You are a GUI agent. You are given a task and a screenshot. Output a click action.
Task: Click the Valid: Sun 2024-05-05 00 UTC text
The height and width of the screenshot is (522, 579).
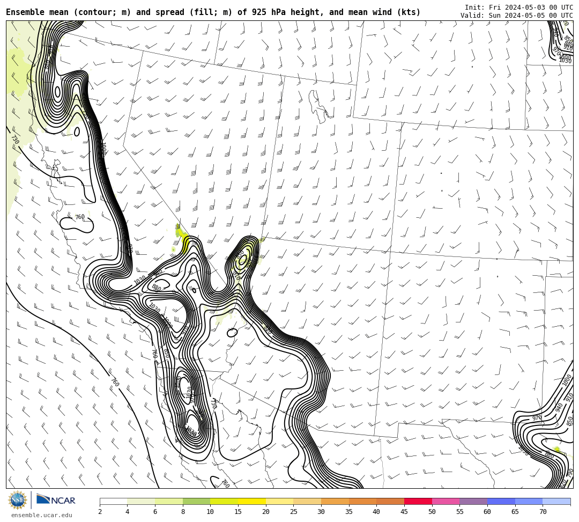click(517, 15)
